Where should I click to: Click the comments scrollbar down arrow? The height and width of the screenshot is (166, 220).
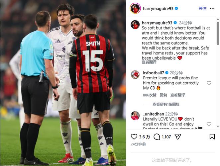point(218,126)
